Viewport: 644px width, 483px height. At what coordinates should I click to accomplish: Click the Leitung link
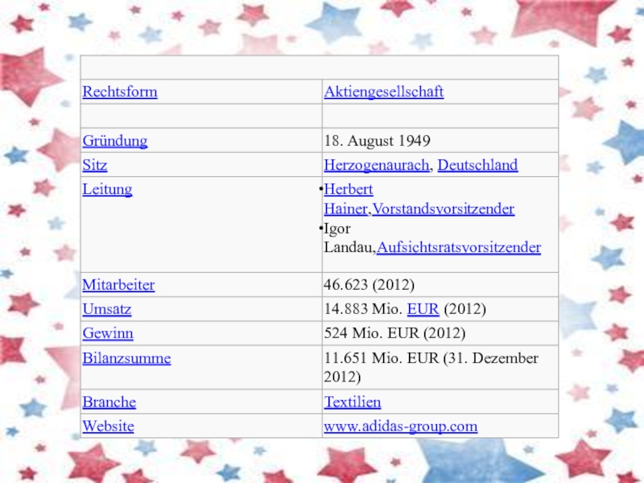[107, 189]
